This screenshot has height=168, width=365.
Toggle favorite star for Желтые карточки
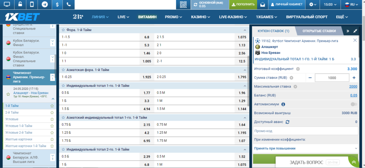pos(52,140)
